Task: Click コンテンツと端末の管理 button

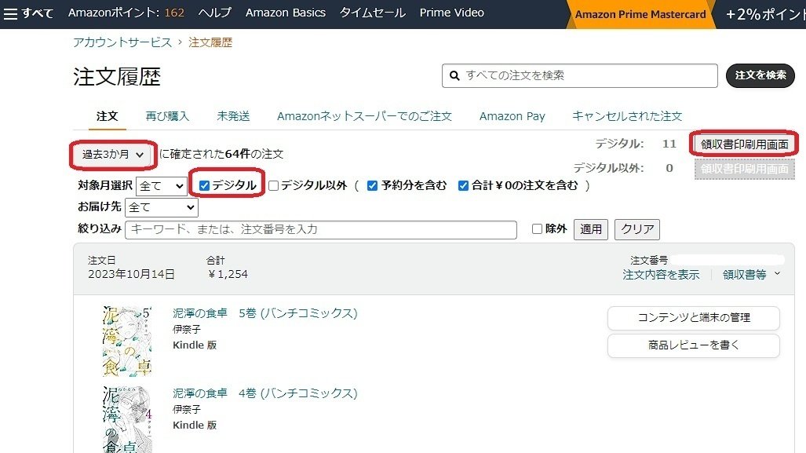Action: (x=694, y=318)
